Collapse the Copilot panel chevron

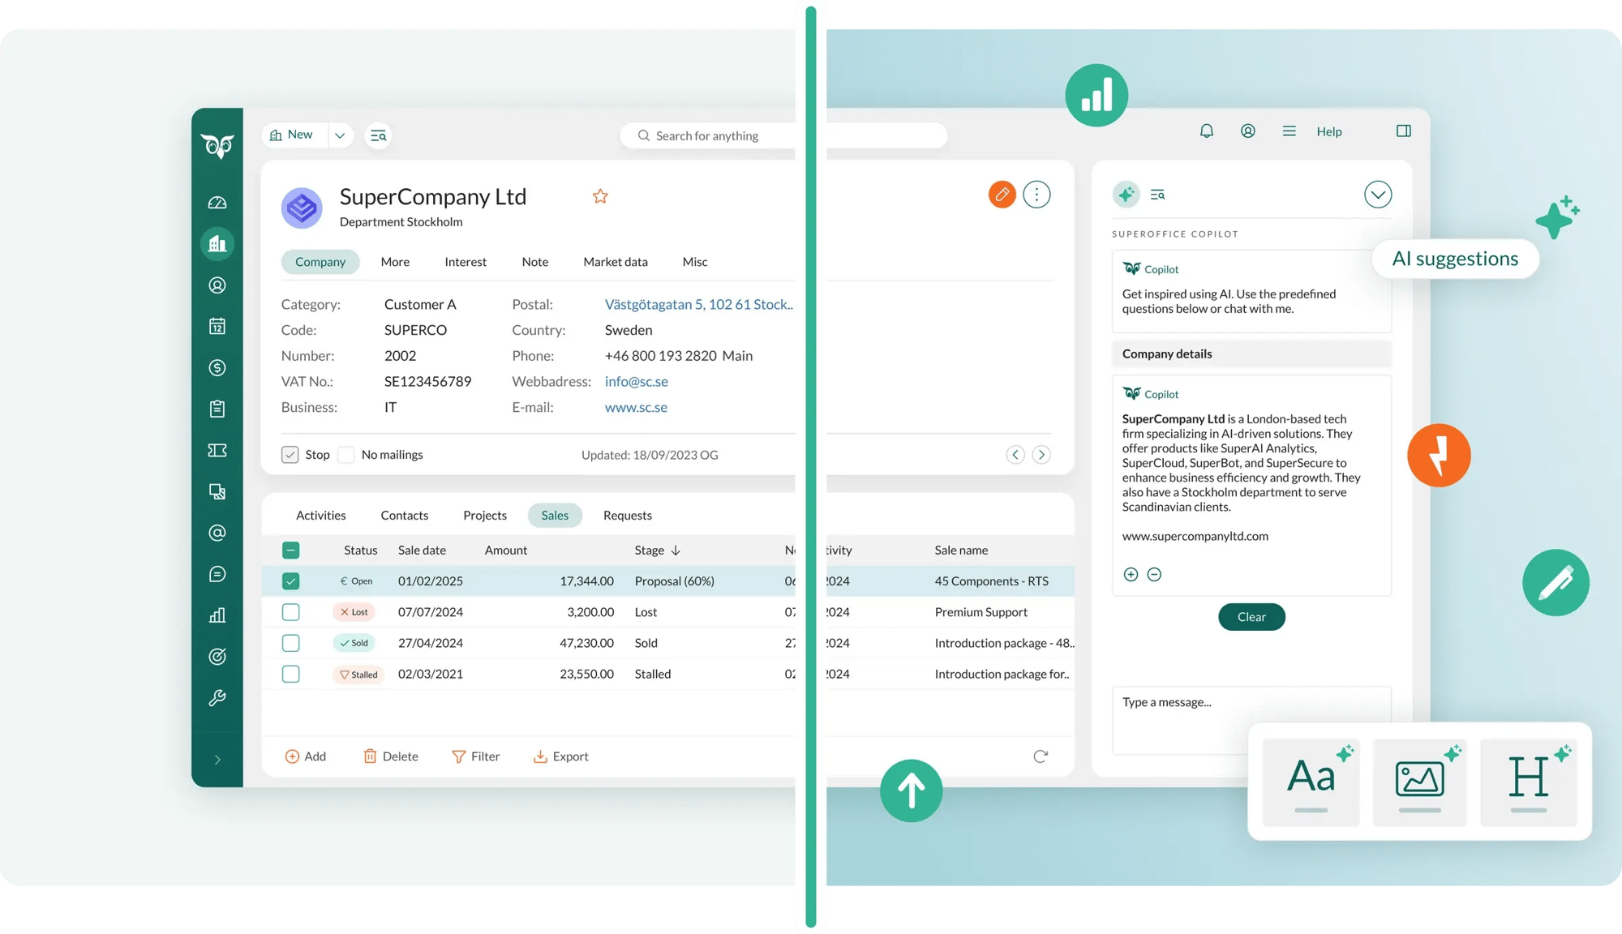click(1377, 195)
